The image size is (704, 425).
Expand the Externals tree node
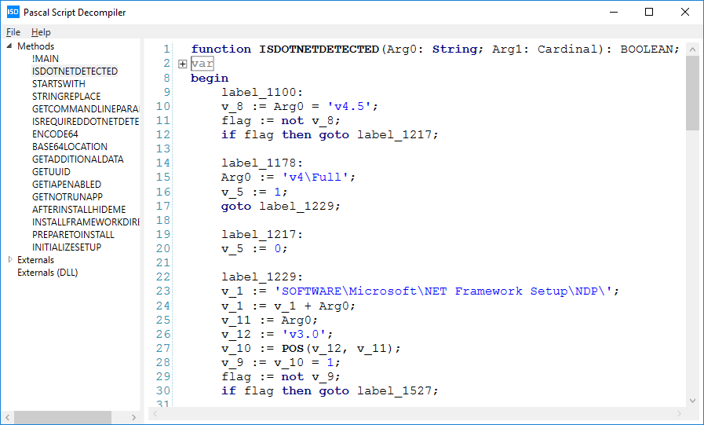10,260
